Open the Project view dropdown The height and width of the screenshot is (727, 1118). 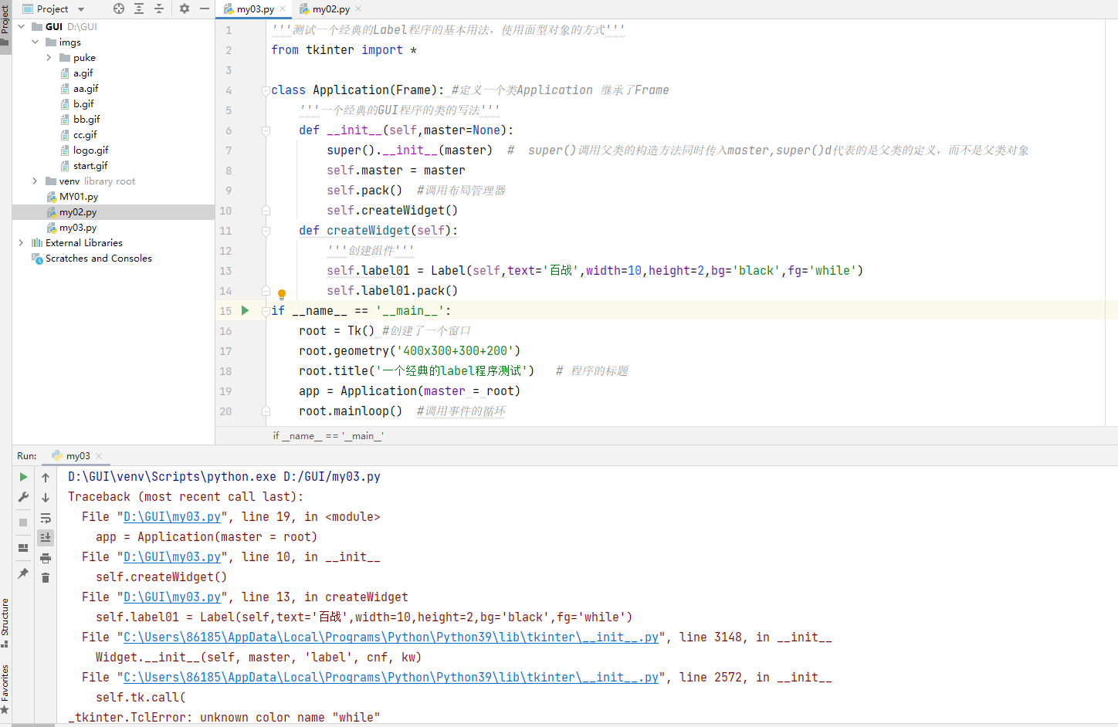pyautogui.click(x=54, y=8)
